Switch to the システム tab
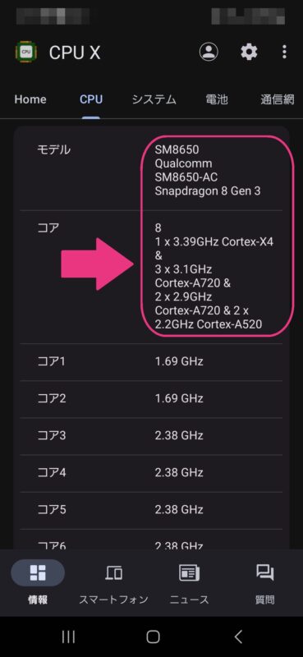This screenshot has height=657, width=303. [x=154, y=99]
